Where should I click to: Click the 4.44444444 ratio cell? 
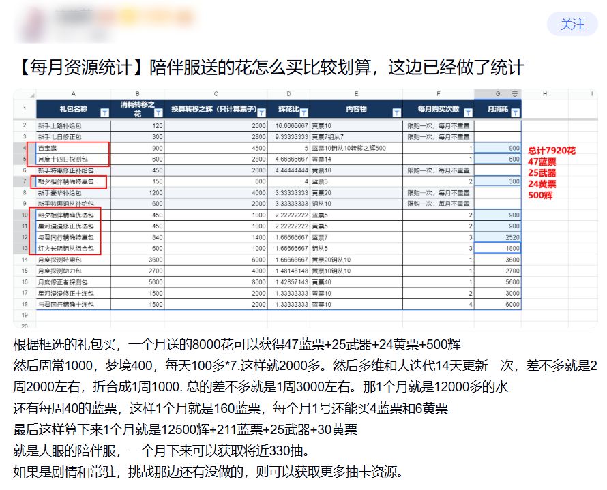pos(288,170)
